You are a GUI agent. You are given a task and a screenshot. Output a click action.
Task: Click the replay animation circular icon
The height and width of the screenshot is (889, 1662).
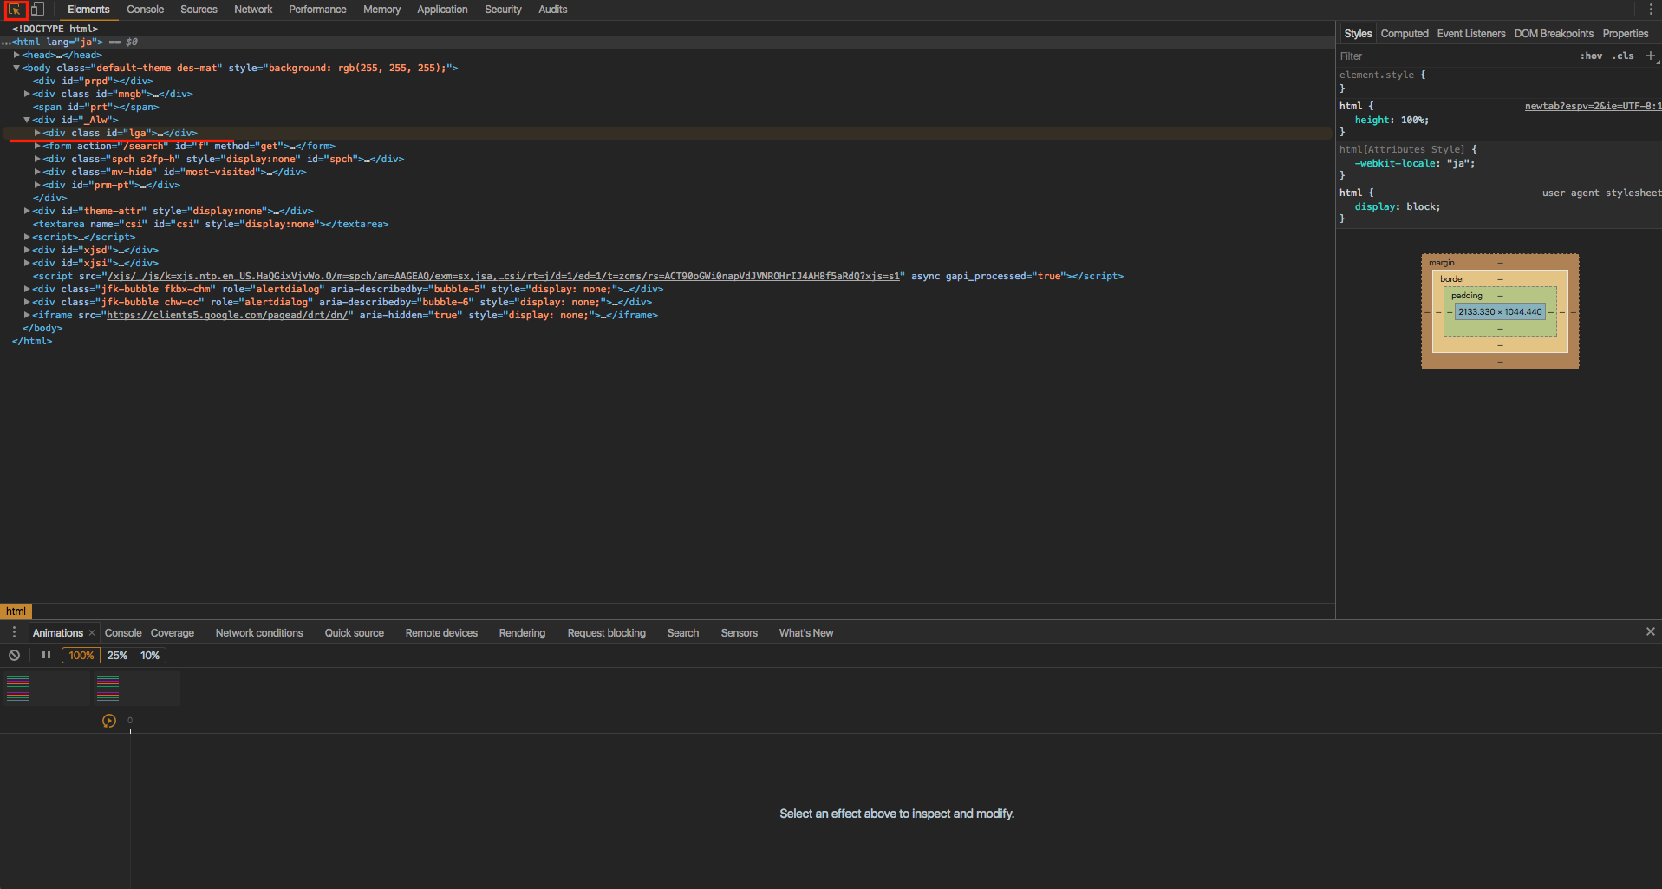click(109, 721)
